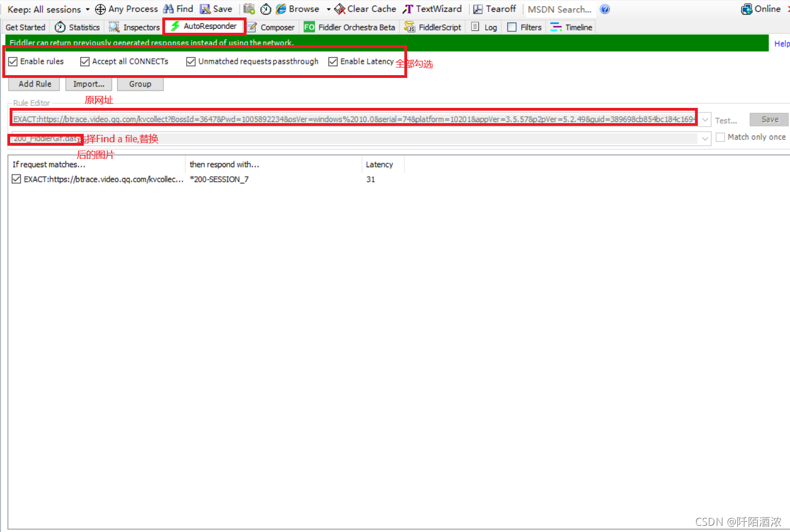The width and height of the screenshot is (790, 532).
Task: Toggle the Enable rules checkbox
Action: (x=13, y=62)
